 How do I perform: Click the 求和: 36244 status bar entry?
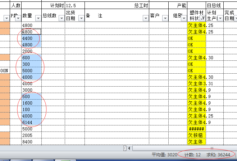pos(218,155)
